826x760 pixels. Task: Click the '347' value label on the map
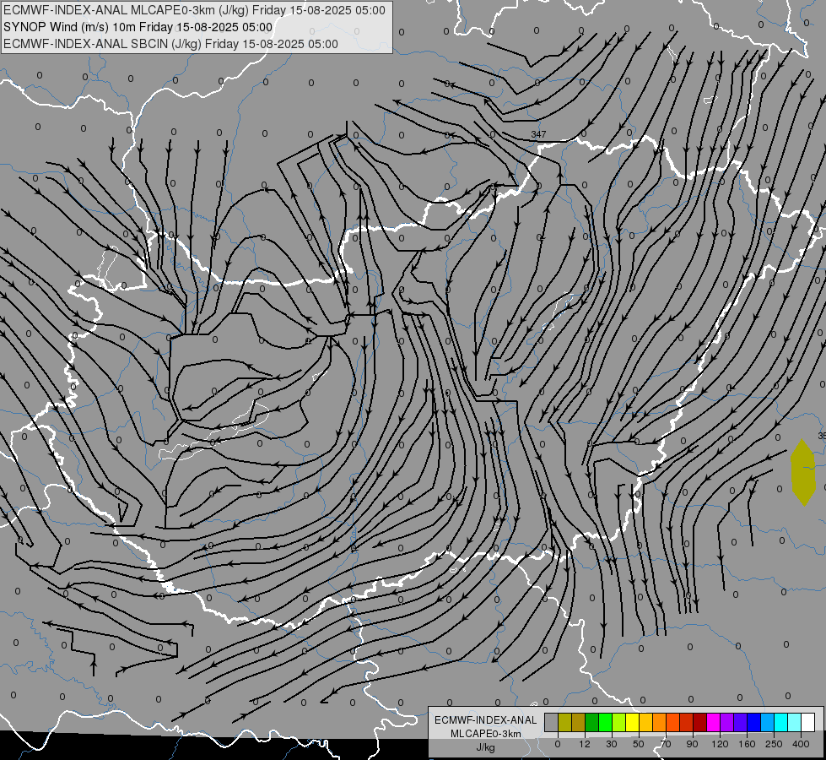538,134
